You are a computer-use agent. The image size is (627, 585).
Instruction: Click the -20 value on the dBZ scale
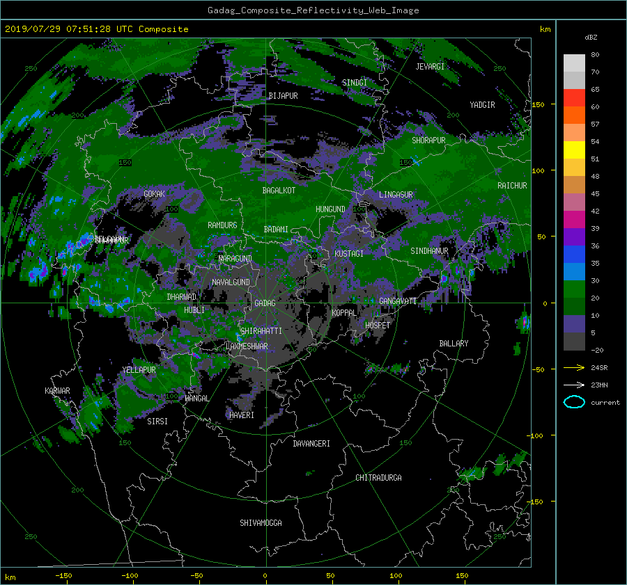[597, 350]
